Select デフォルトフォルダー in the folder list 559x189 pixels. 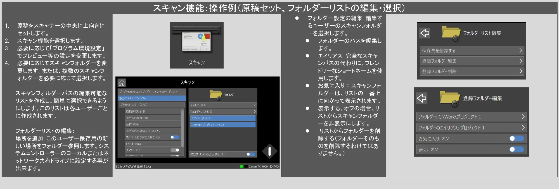pyautogui.click(x=223, y=118)
